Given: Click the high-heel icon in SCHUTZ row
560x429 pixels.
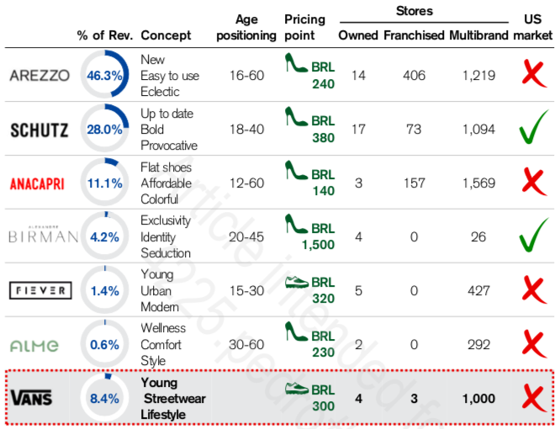Looking at the screenshot, I should point(296,116).
